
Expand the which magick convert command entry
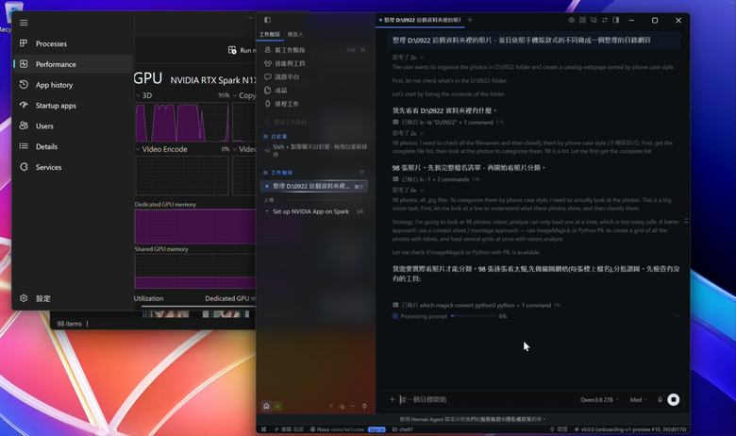click(x=477, y=305)
